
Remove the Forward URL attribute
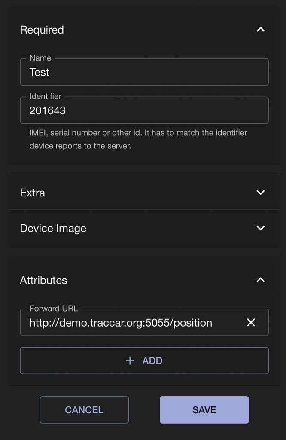click(251, 322)
